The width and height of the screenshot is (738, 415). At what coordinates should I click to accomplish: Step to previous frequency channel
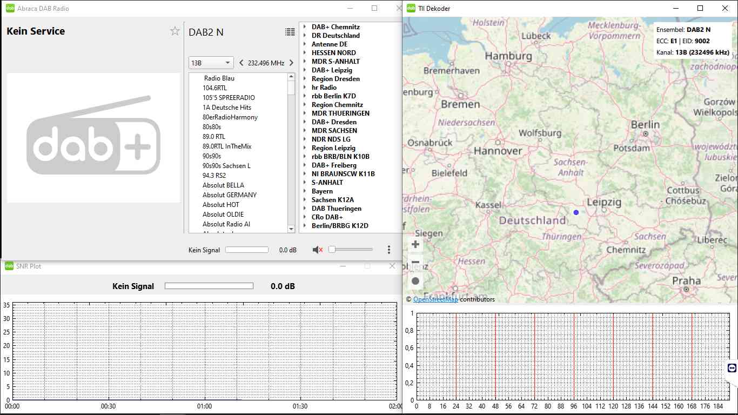tap(241, 63)
